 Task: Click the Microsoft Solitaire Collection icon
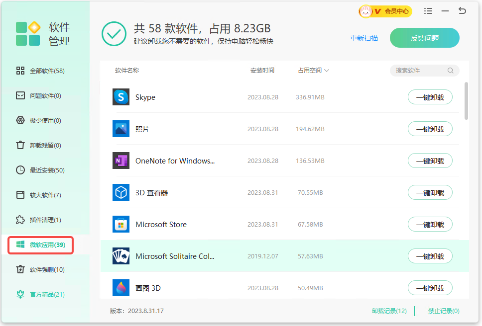121,256
